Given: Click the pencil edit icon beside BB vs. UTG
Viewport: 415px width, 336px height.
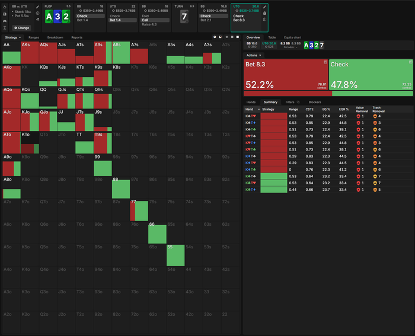Looking at the screenshot, I should [37, 7].
